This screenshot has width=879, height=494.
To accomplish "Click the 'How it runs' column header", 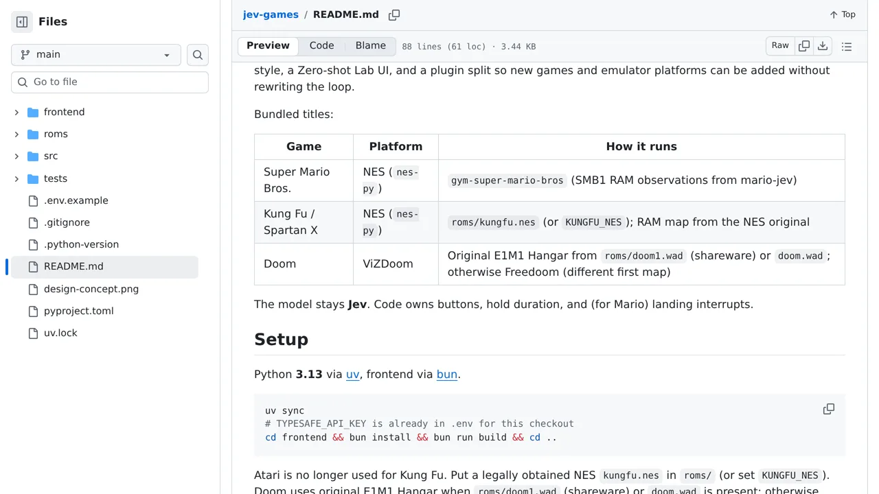I will pyautogui.click(x=641, y=147).
